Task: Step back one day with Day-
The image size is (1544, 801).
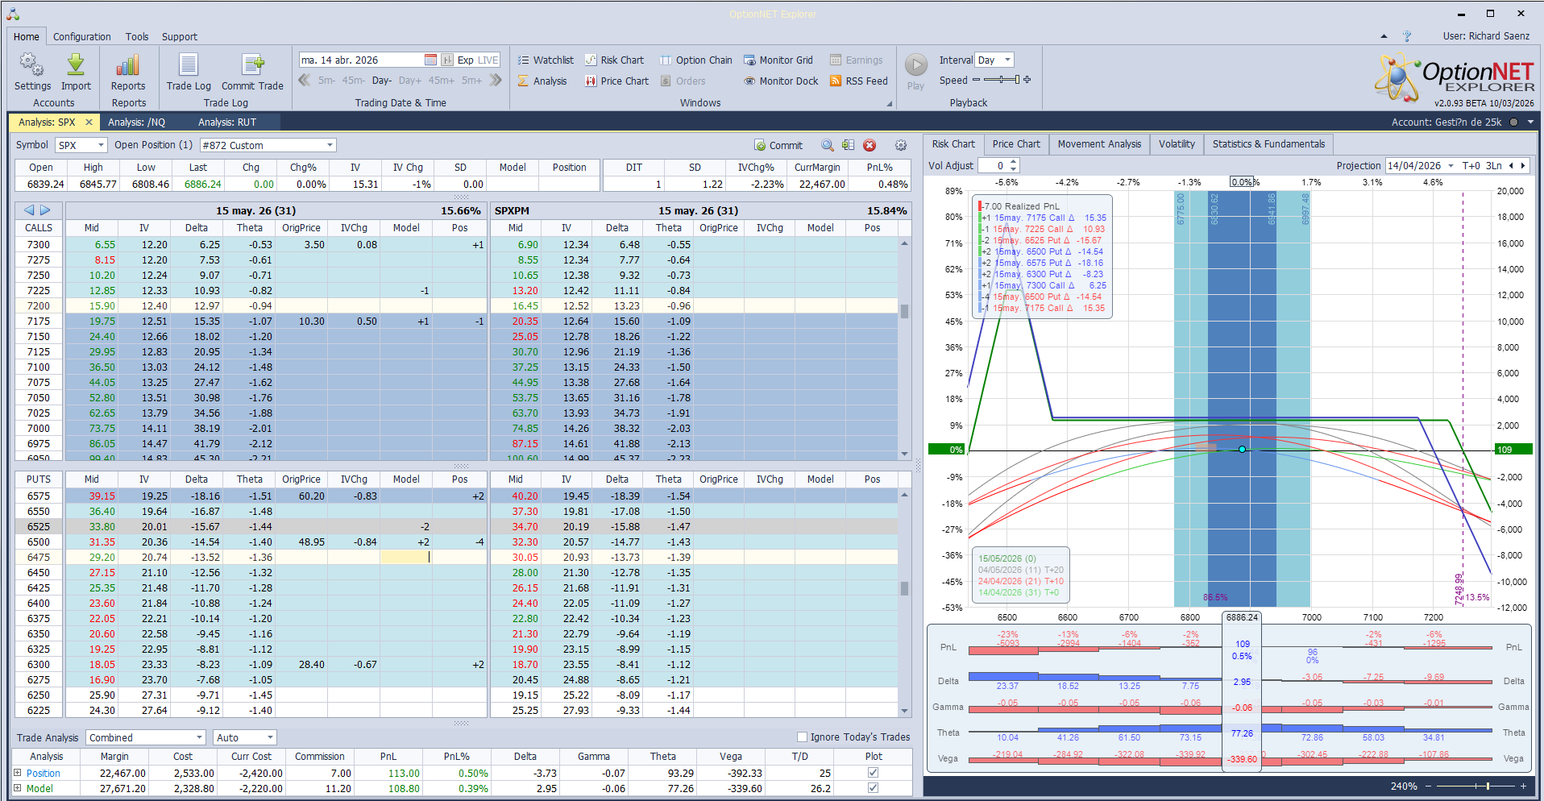Action: (382, 81)
